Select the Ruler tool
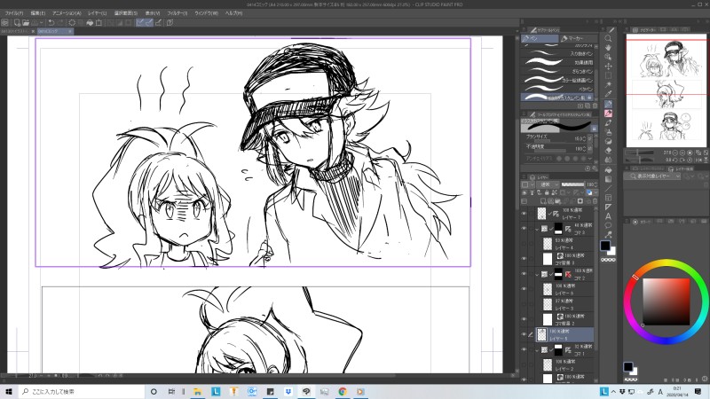Viewport: 710px width, 399px height. 608,207
